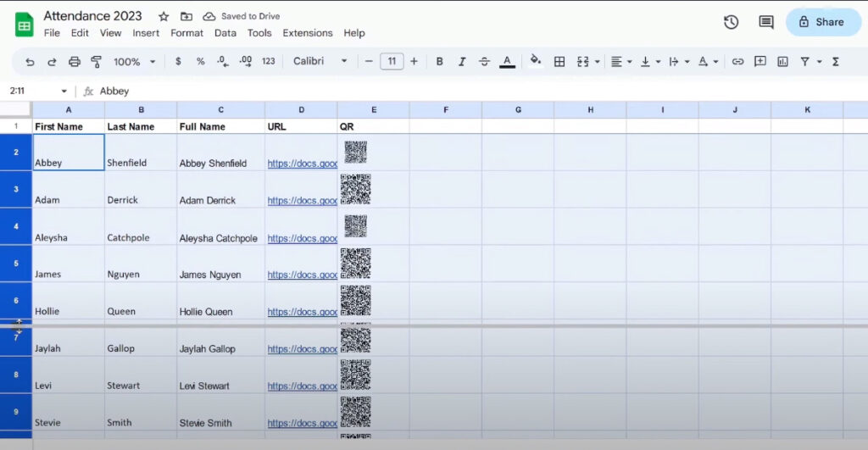Open Abbey Shenfield URL link
This screenshot has height=450, width=868.
point(303,164)
